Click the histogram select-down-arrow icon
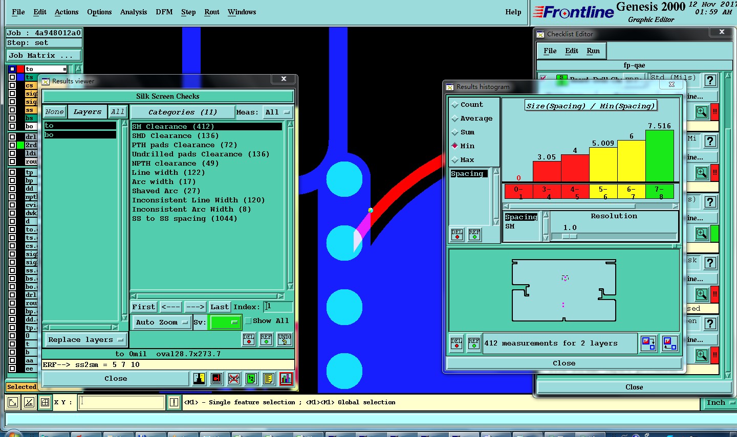The height and width of the screenshot is (437, 737). (x=648, y=343)
